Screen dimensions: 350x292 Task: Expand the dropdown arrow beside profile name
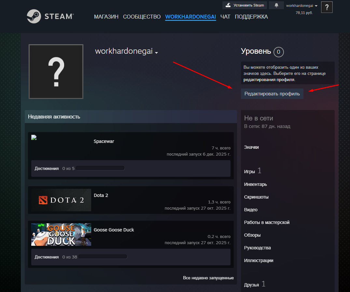pyautogui.click(x=157, y=53)
